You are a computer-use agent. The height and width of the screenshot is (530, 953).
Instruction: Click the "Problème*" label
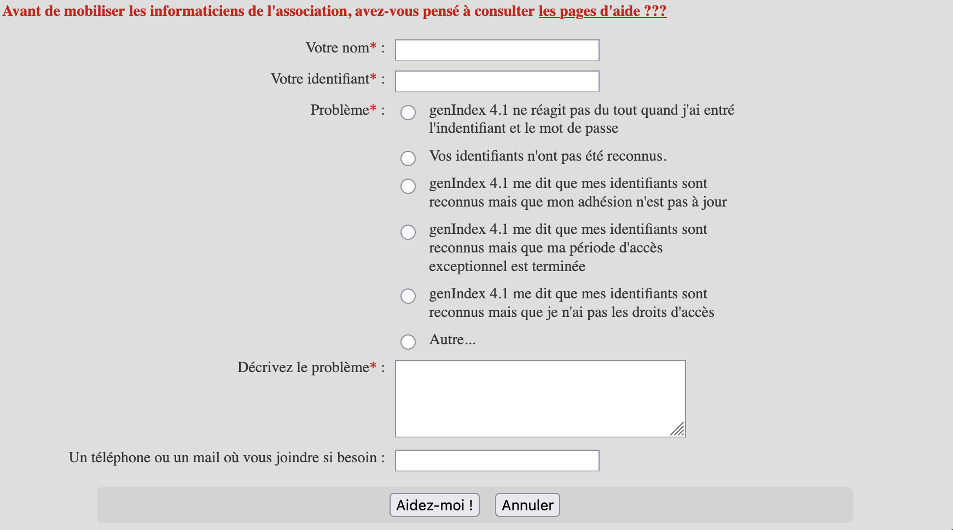point(348,110)
